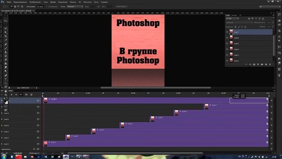Click the Refine Edge button in options bar
The height and width of the screenshot is (159, 282).
pos(122,7)
